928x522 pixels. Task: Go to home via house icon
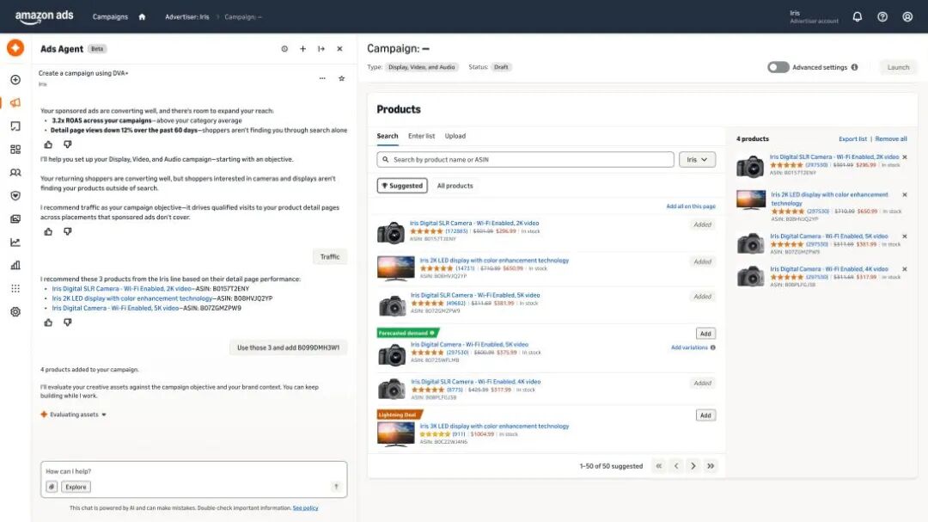[x=142, y=16]
